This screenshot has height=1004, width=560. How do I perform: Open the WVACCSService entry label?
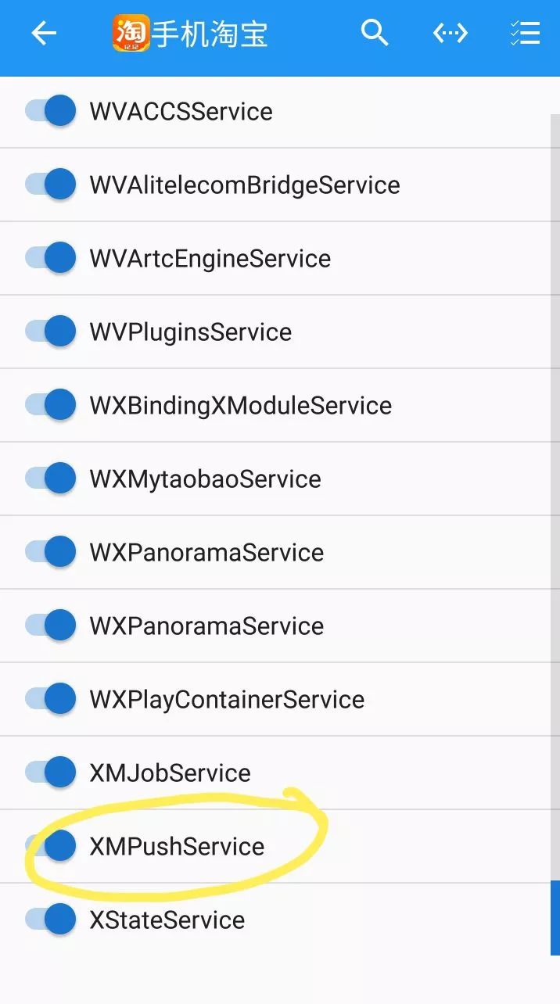pyautogui.click(x=181, y=112)
